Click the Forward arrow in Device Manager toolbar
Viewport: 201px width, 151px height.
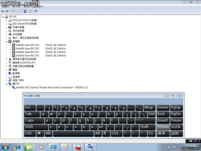(7, 11)
